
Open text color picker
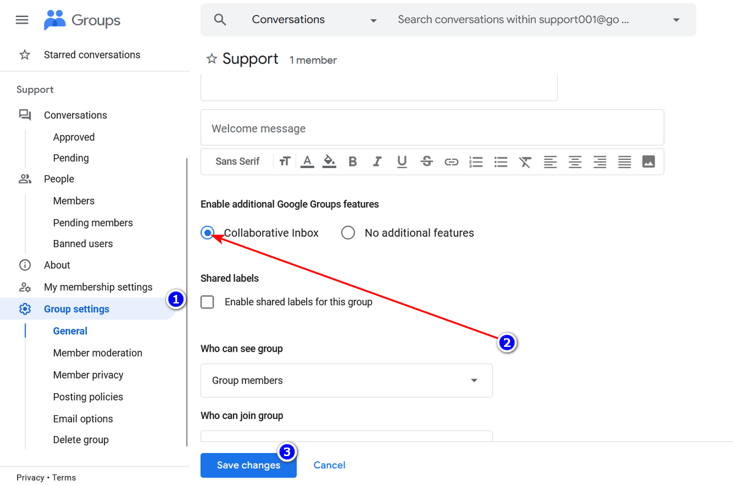pos(307,162)
